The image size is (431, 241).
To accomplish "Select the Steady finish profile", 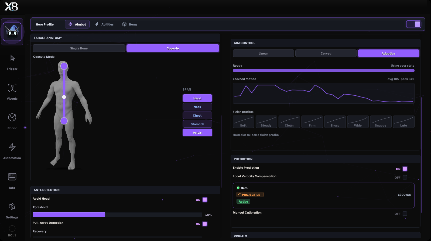I will click(x=266, y=122).
